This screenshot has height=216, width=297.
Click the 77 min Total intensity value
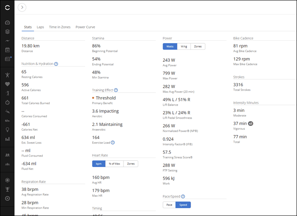[240, 137]
